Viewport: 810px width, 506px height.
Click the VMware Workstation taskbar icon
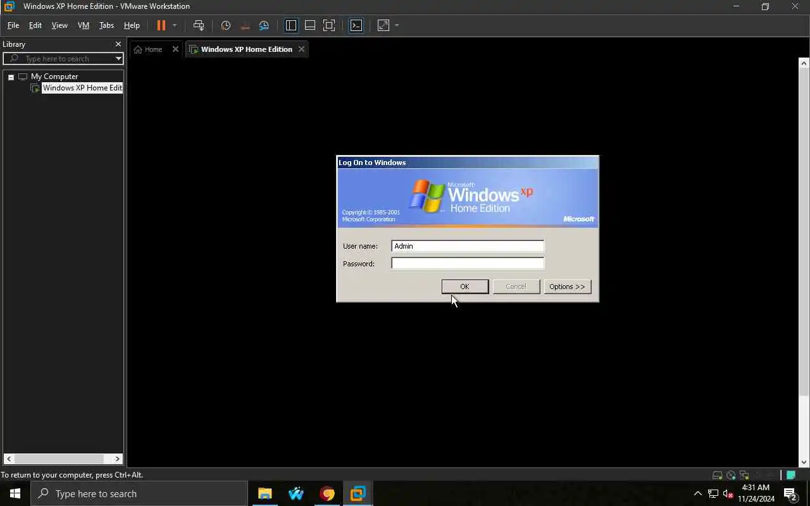(358, 493)
